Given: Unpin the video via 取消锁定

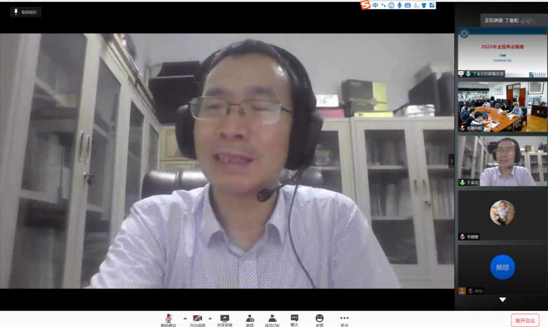Looking at the screenshot, I should [x=26, y=12].
